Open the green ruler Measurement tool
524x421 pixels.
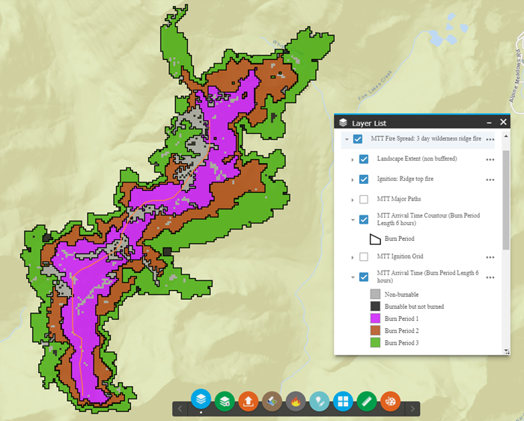click(367, 401)
